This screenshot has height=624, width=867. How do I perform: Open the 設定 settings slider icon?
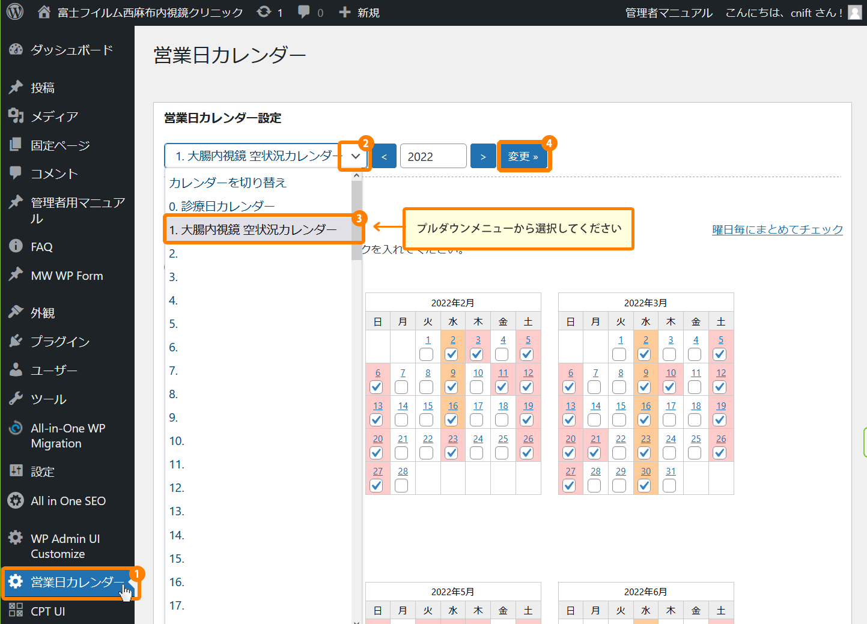tap(16, 471)
